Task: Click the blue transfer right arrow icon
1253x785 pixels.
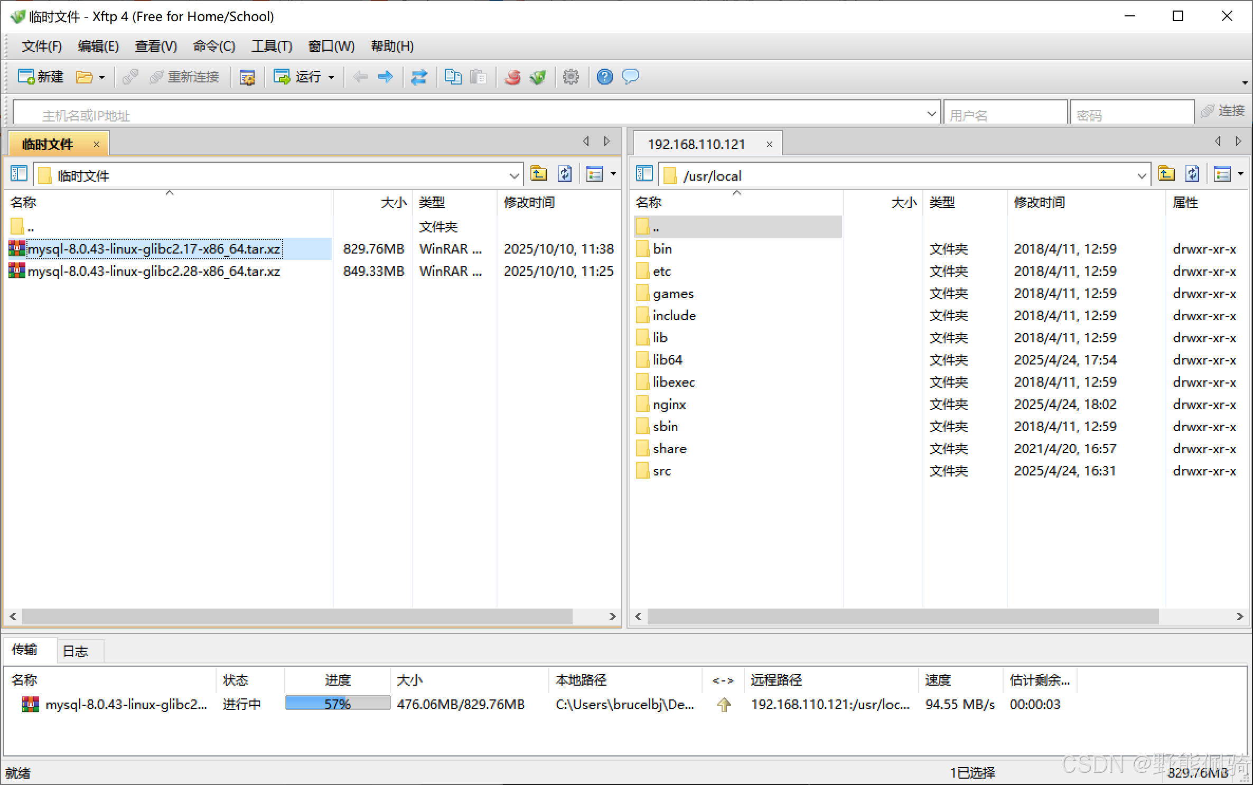Action: pyautogui.click(x=386, y=77)
